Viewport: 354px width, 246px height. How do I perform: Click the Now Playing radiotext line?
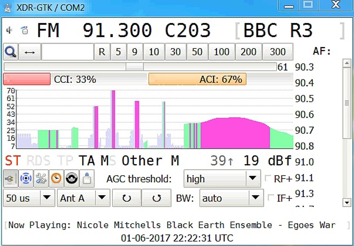(172, 225)
